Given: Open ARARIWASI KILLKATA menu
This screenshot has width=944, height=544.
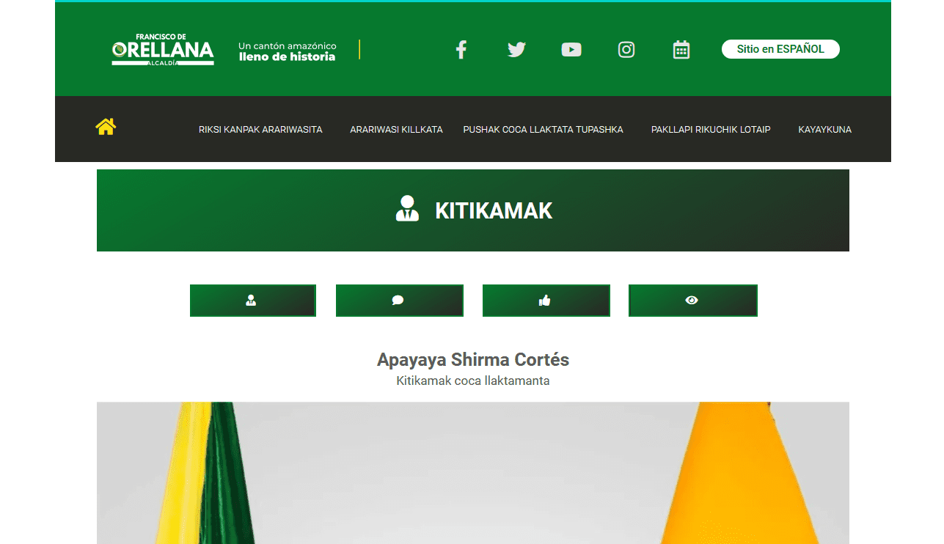Looking at the screenshot, I should tap(396, 130).
